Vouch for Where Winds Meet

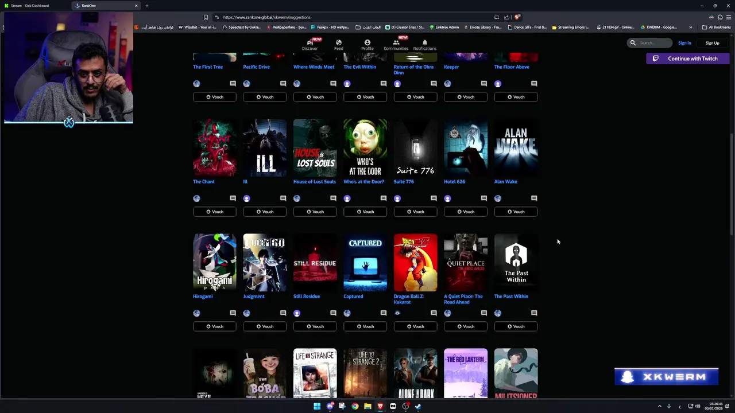click(x=315, y=97)
